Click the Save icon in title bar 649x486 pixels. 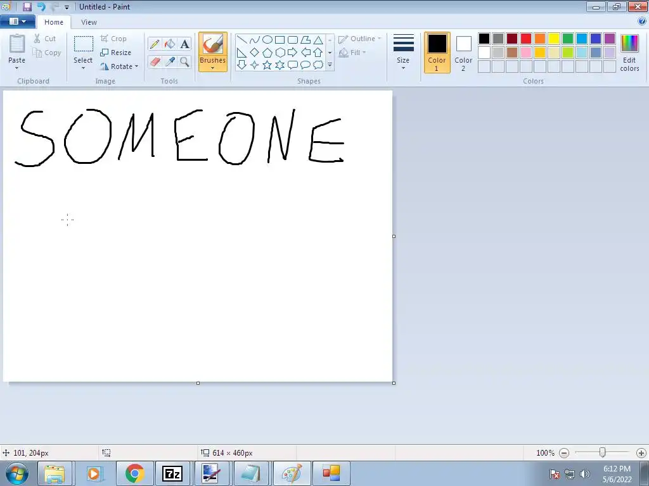(x=27, y=6)
